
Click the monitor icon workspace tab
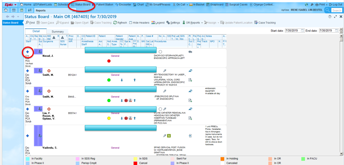14,10
